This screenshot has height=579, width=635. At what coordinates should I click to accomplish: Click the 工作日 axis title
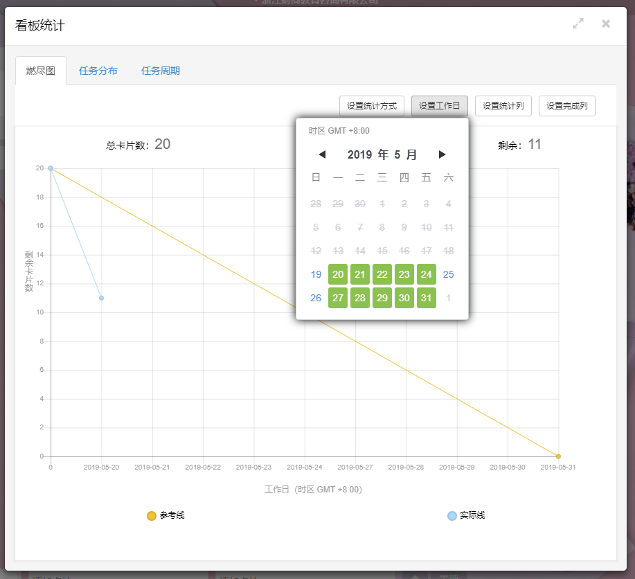[x=313, y=490]
